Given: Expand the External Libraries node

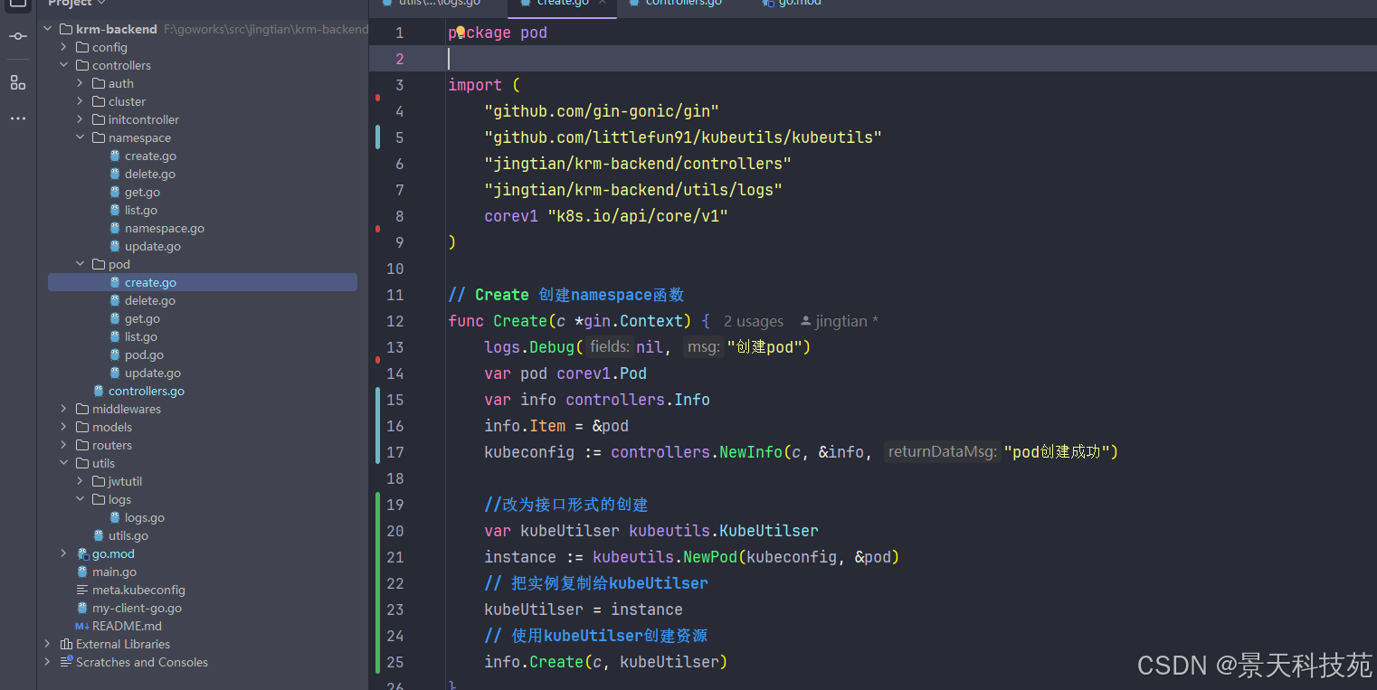Looking at the screenshot, I should (47, 644).
